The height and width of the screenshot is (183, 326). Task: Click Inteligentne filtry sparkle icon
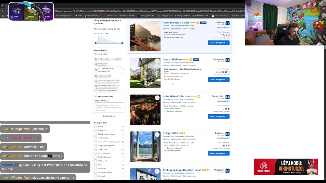click(96, 97)
